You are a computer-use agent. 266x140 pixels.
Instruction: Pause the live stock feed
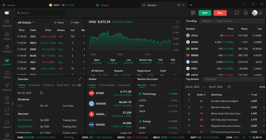click(x=59, y=23)
